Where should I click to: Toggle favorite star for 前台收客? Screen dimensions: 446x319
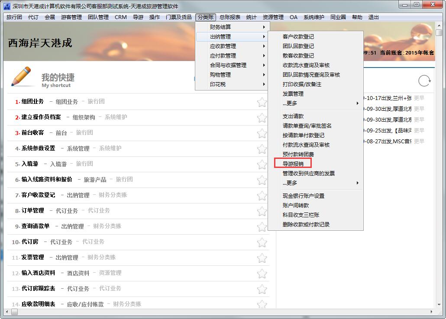click(x=262, y=133)
